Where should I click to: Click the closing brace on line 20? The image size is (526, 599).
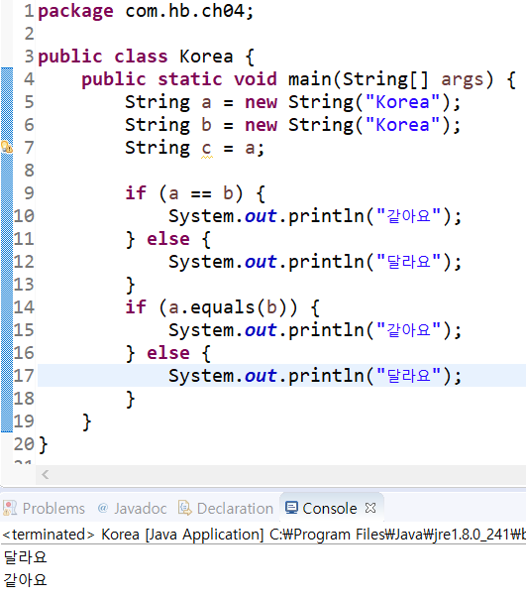point(44,445)
